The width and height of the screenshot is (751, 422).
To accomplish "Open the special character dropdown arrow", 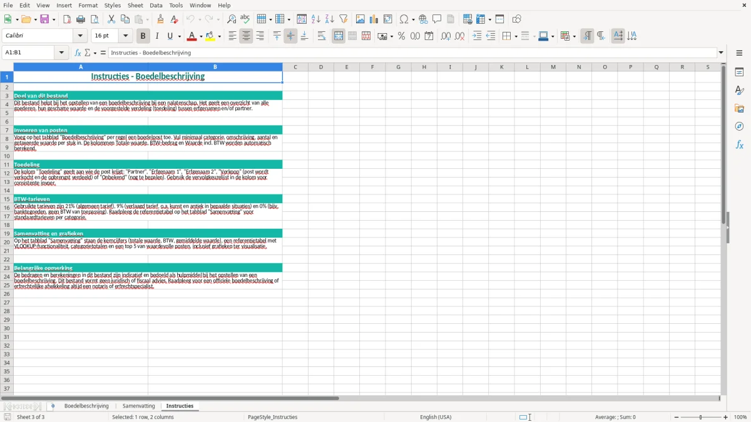I will tap(413, 19).
